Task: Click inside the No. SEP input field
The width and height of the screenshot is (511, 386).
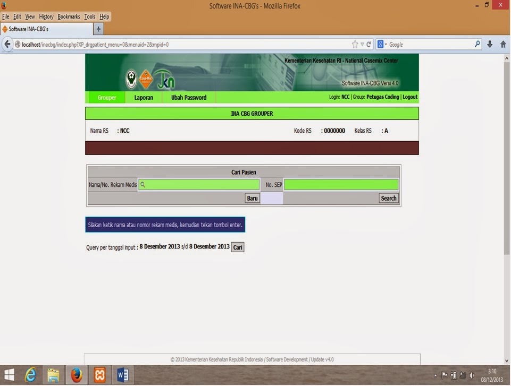Action: [341, 184]
